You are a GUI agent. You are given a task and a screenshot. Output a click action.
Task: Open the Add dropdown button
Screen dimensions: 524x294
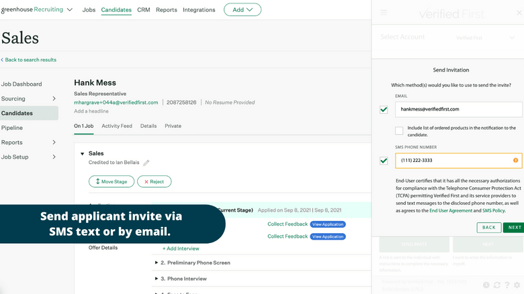pyautogui.click(x=243, y=9)
